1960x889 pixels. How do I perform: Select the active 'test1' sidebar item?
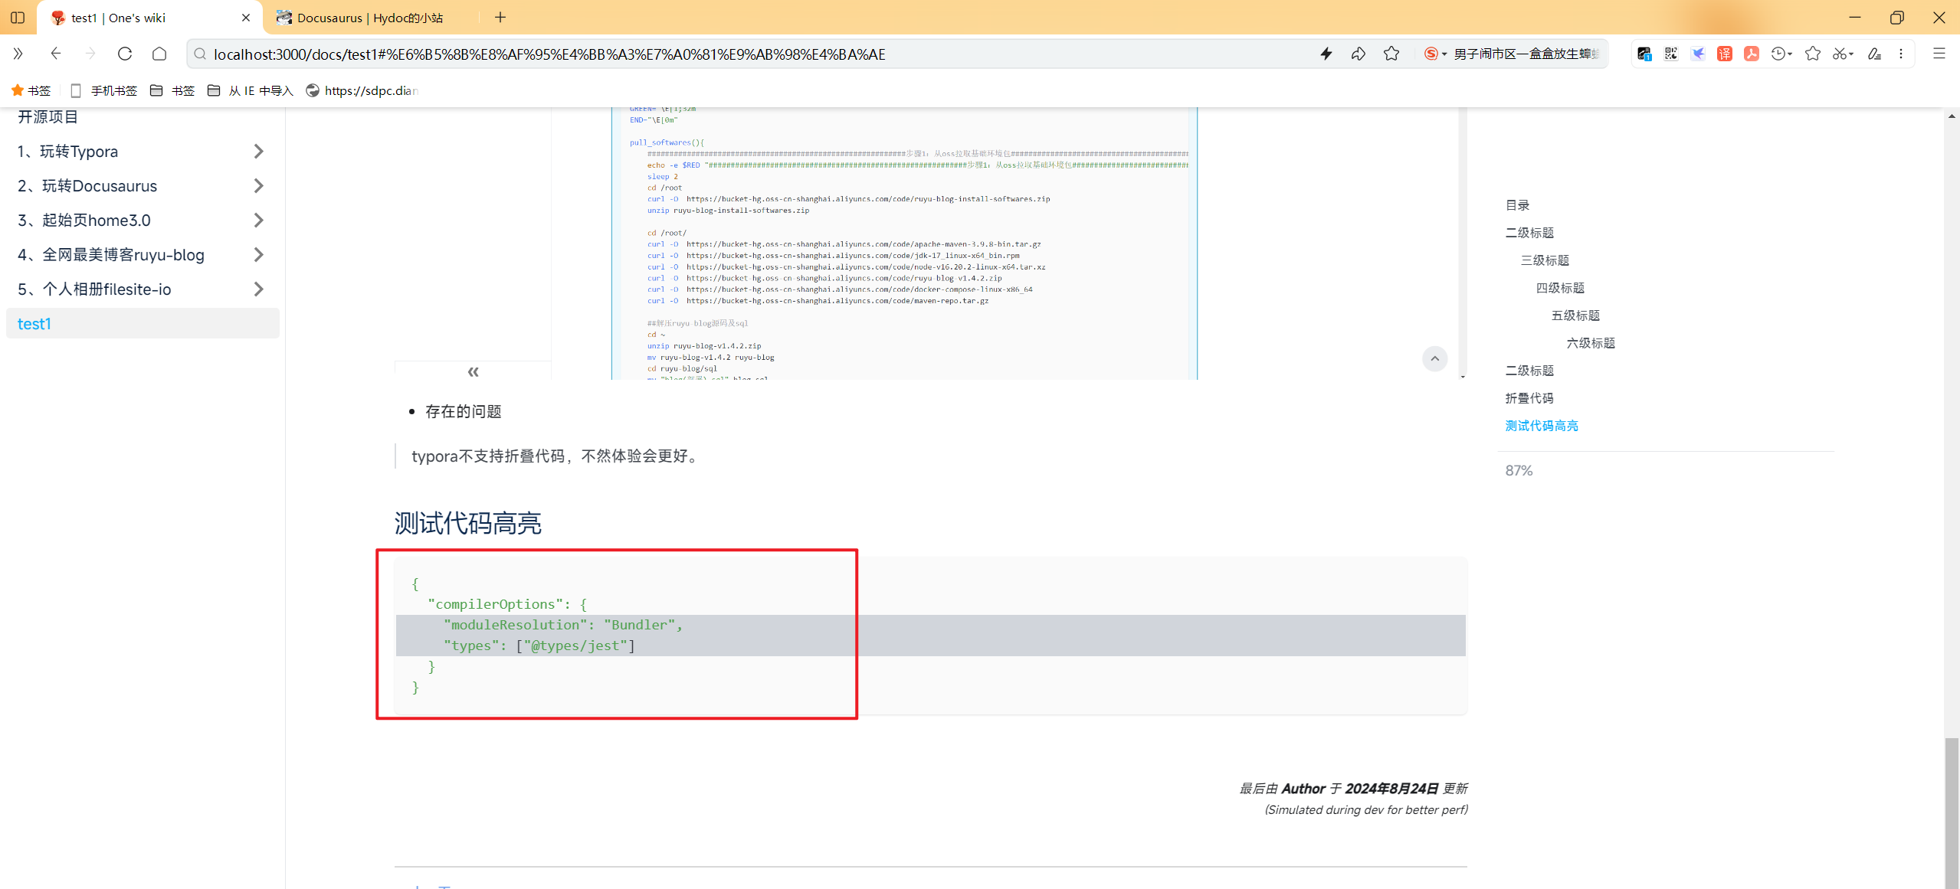(x=143, y=323)
